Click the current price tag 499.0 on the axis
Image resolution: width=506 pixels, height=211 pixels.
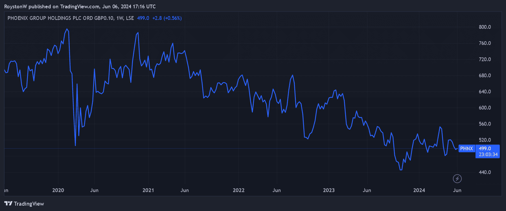tap(485, 149)
